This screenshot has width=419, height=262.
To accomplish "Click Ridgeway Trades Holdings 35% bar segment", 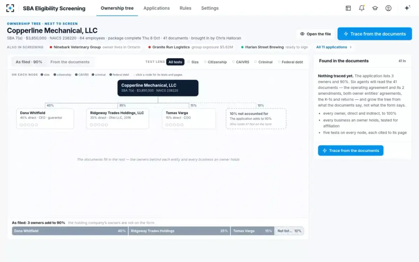I will [x=179, y=231].
